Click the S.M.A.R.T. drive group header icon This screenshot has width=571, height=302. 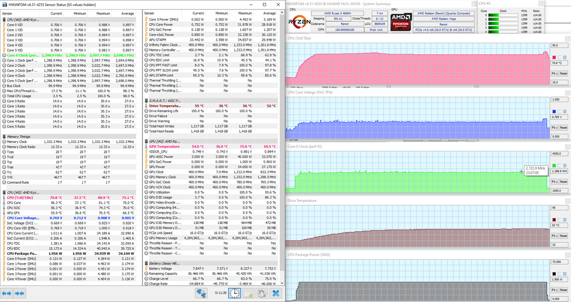(x=146, y=101)
